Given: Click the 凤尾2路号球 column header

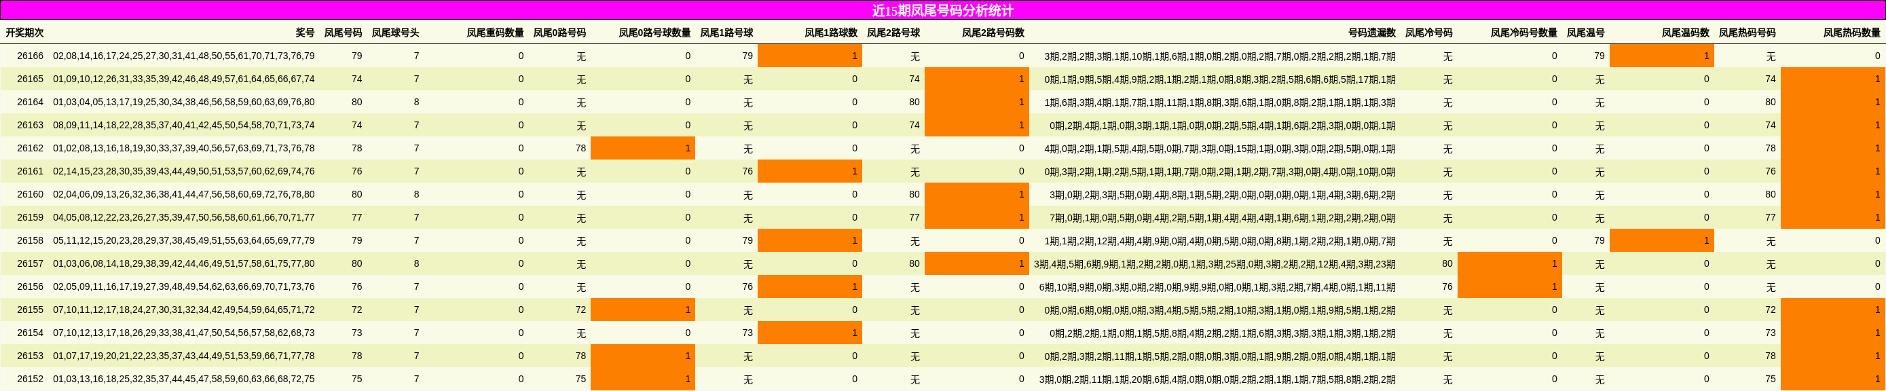Looking at the screenshot, I should point(893,33).
